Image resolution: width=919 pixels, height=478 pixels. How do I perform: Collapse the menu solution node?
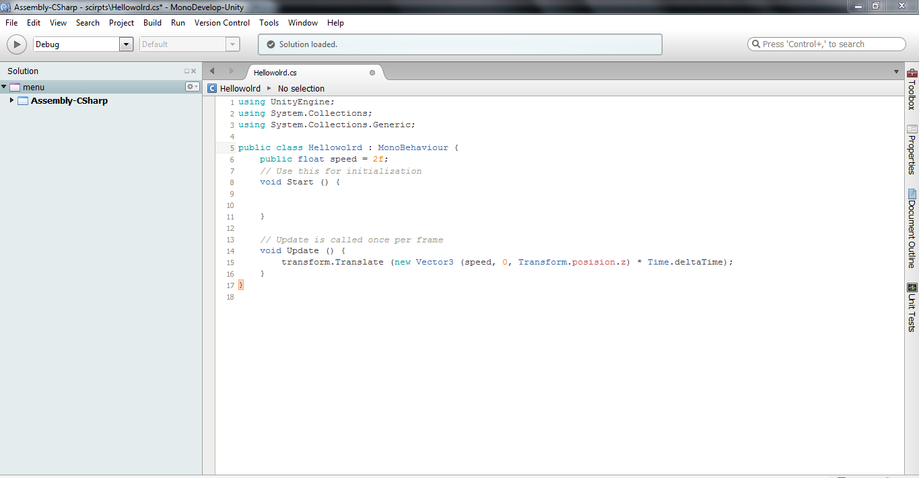coord(4,87)
